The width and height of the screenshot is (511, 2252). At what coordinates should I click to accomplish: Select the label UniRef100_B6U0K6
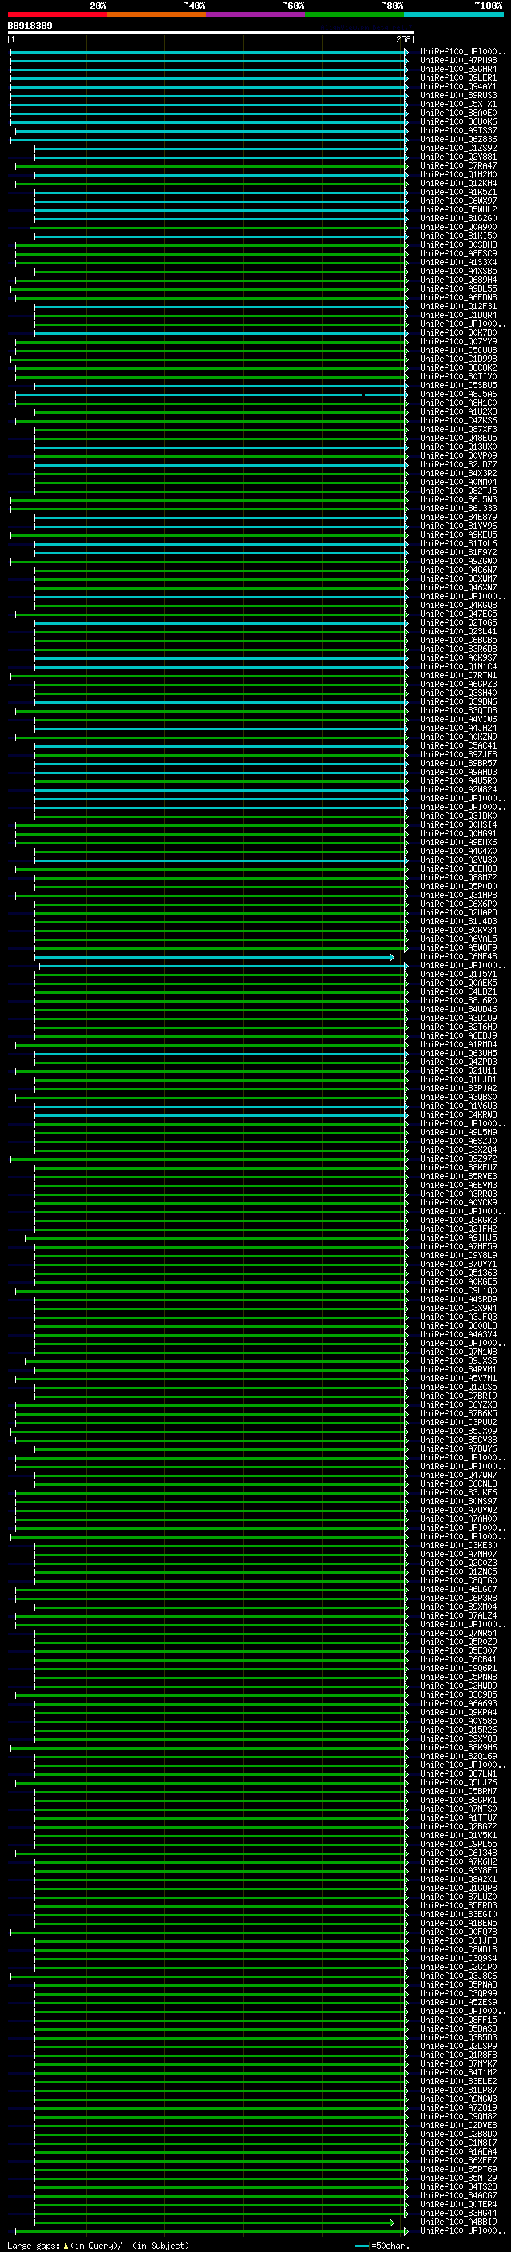point(458,121)
